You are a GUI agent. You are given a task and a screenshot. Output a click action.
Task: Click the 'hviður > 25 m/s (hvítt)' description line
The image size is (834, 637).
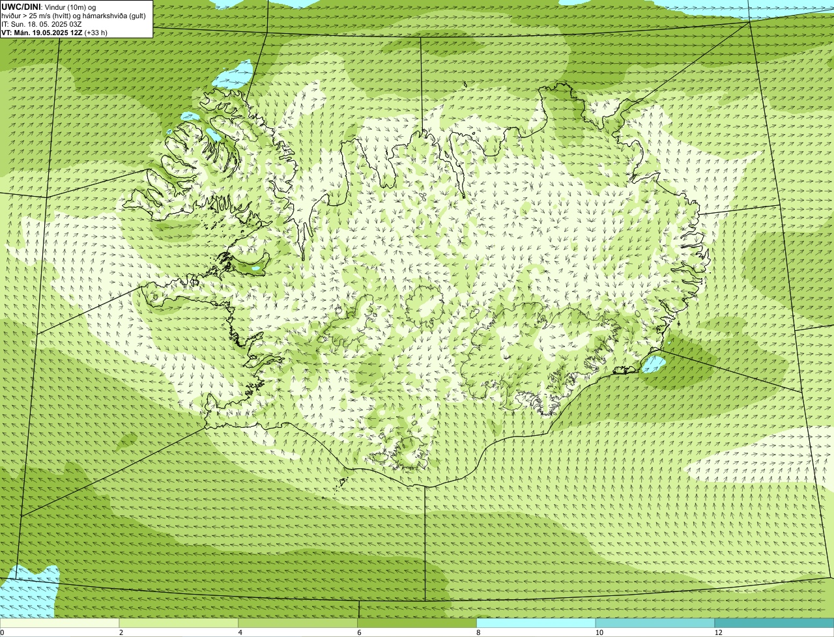(x=74, y=15)
